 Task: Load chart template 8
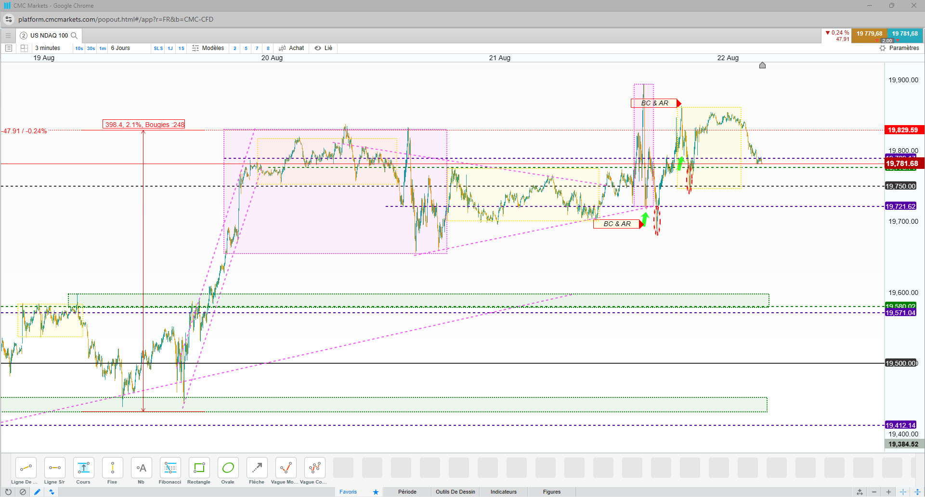[x=268, y=48]
